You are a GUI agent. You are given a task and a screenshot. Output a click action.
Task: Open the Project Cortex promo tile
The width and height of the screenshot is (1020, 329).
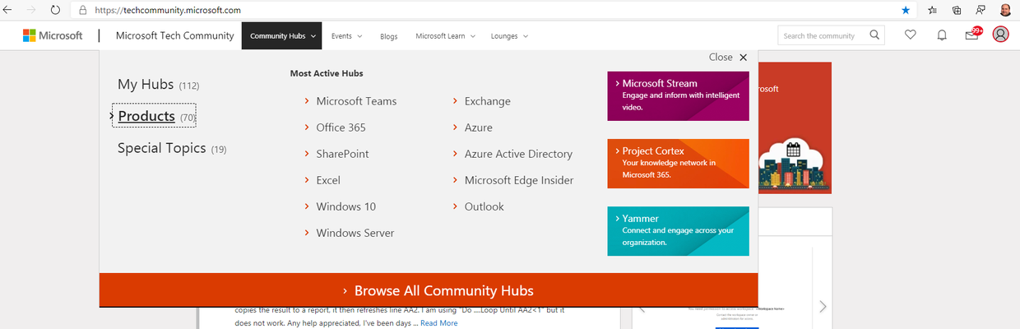(x=679, y=164)
